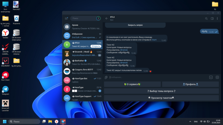Screen dimensions: 223x125
Task: Open the volume speaker tray icon
Action: [x=204, y=122]
